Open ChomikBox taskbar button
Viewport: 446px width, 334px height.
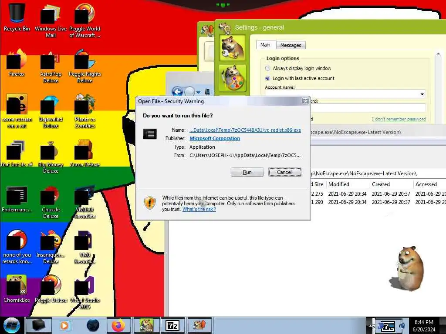[147, 325]
